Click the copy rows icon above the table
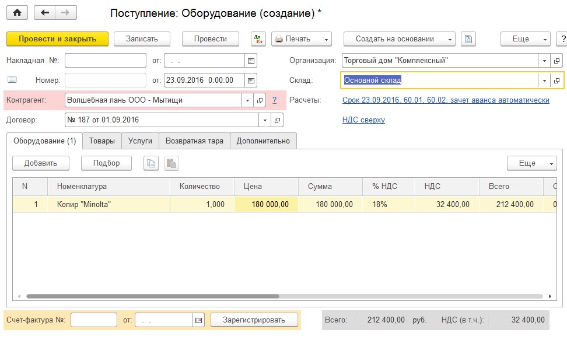 point(150,163)
